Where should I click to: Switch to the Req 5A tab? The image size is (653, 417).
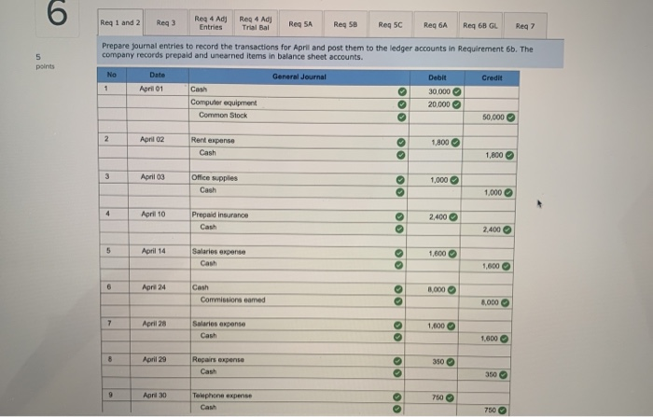point(300,24)
